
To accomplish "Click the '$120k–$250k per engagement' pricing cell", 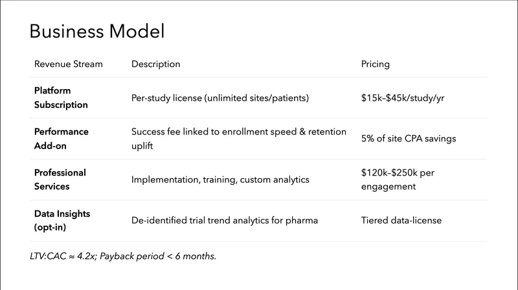I will point(400,180).
